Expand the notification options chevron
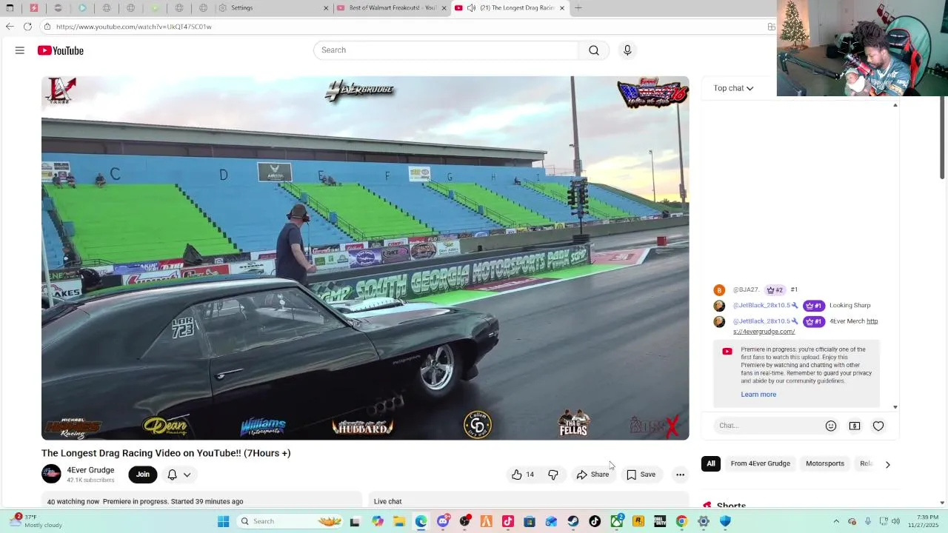This screenshot has height=533, width=948. pos(187,475)
